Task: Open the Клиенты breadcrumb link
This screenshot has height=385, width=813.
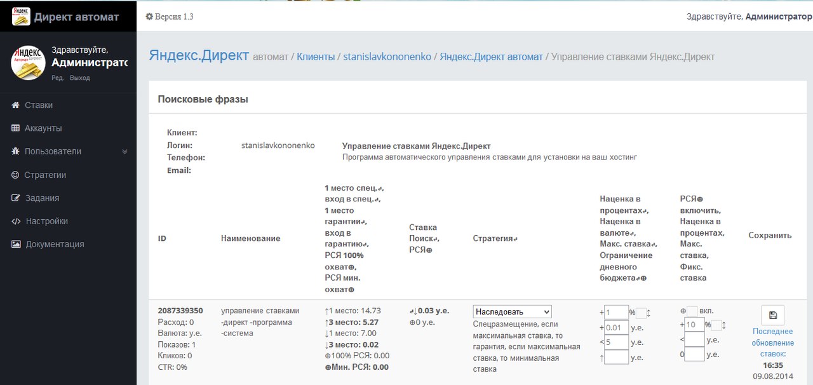Action: coord(316,57)
